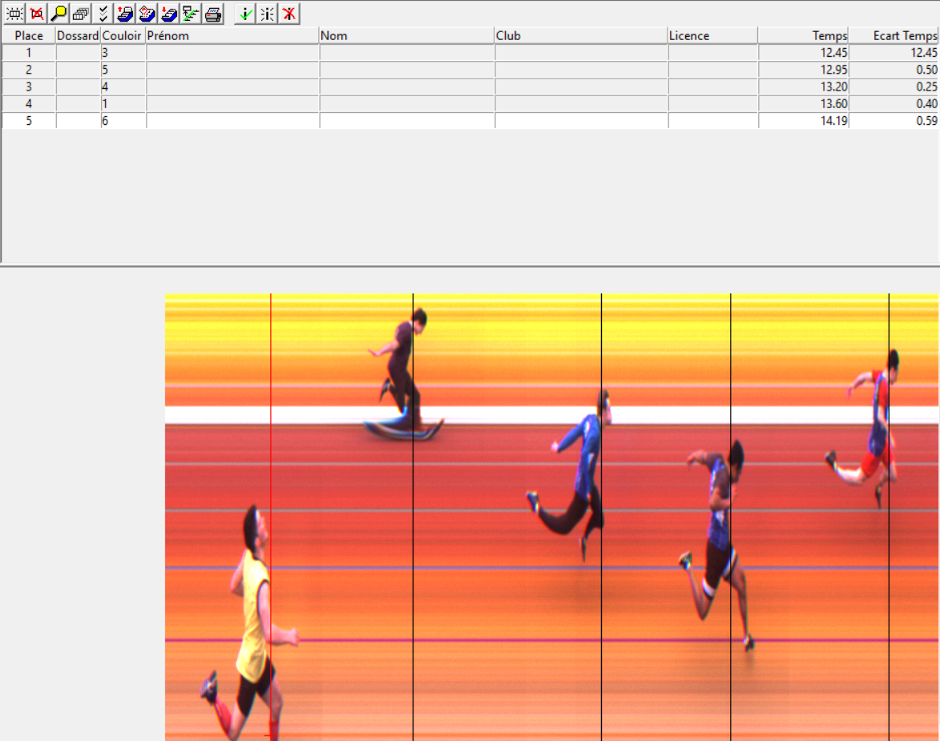Click the stacked rows icon

pyautogui.click(x=81, y=14)
